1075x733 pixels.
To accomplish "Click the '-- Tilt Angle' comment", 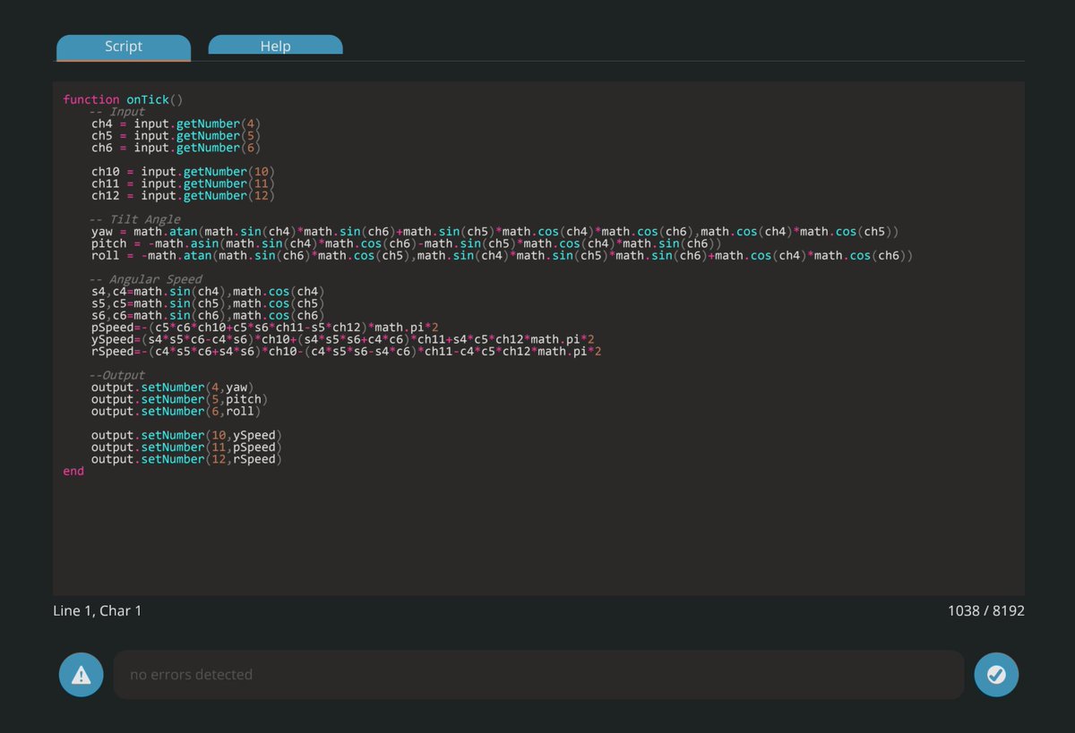I will coord(135,219).
